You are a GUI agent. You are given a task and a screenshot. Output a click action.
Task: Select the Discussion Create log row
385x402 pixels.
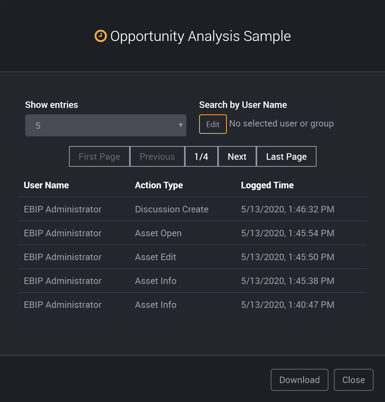tap(193, 209)
